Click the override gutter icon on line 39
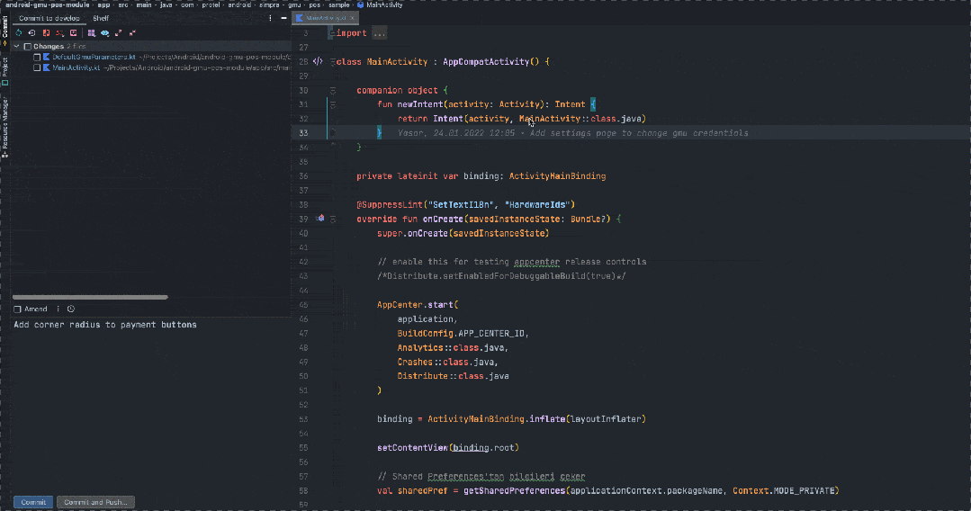Screen dimensions: 971x511 point(320,219)
